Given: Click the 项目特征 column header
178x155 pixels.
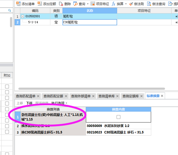Looking at the screenshot, I should click(x=144, y=11).
